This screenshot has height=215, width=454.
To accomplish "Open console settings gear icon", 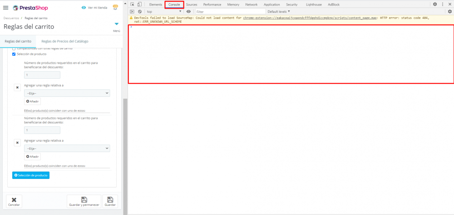I will click(x=449, y=12).
